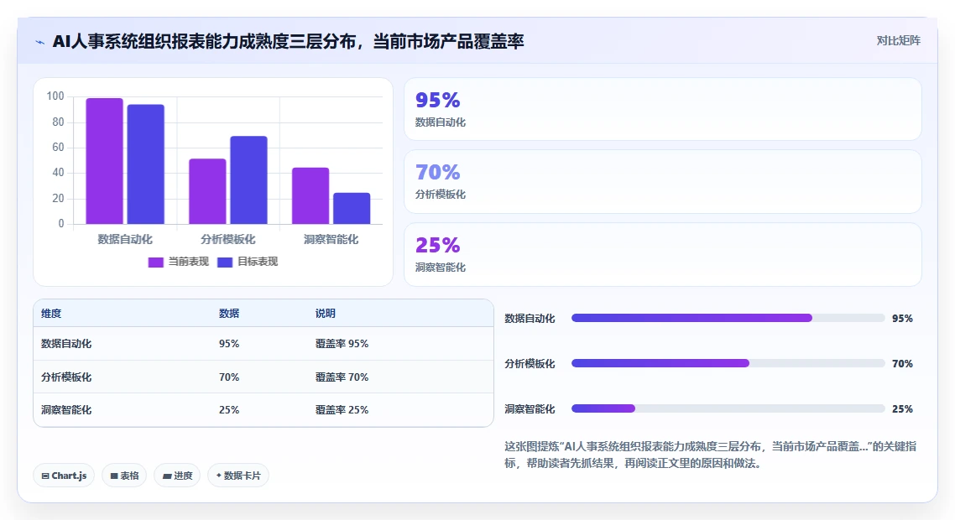Click the 25% cell in the table's 数据 column
955x520 pixels.
[x=229, y=410]
